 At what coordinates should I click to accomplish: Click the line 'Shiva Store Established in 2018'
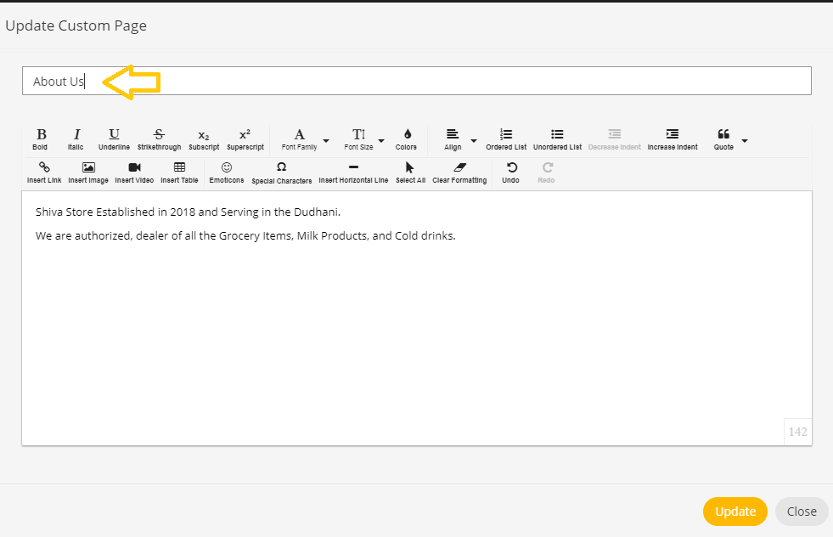point(188,212)
